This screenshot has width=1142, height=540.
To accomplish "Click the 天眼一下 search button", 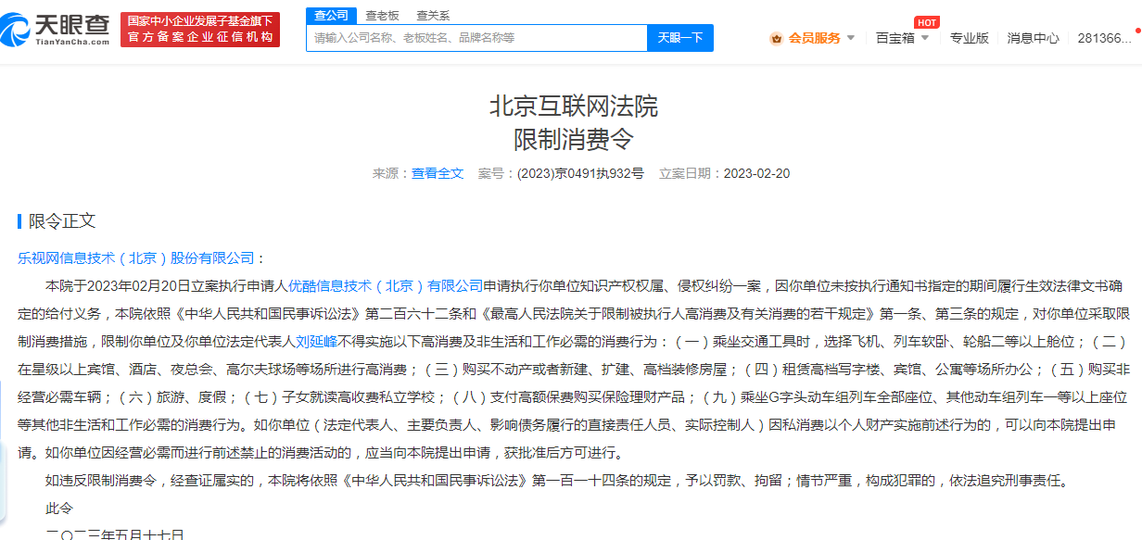I will coord(680,38).
